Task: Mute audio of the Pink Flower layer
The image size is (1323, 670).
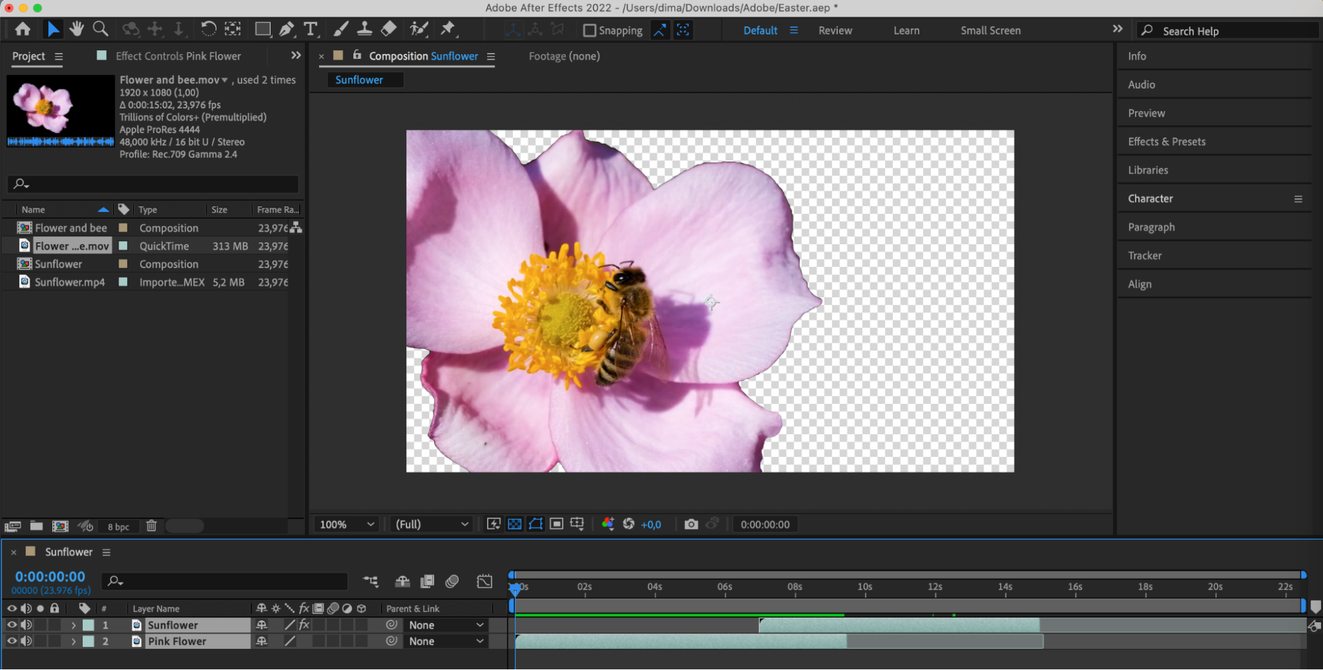Action: coord(26,642)
